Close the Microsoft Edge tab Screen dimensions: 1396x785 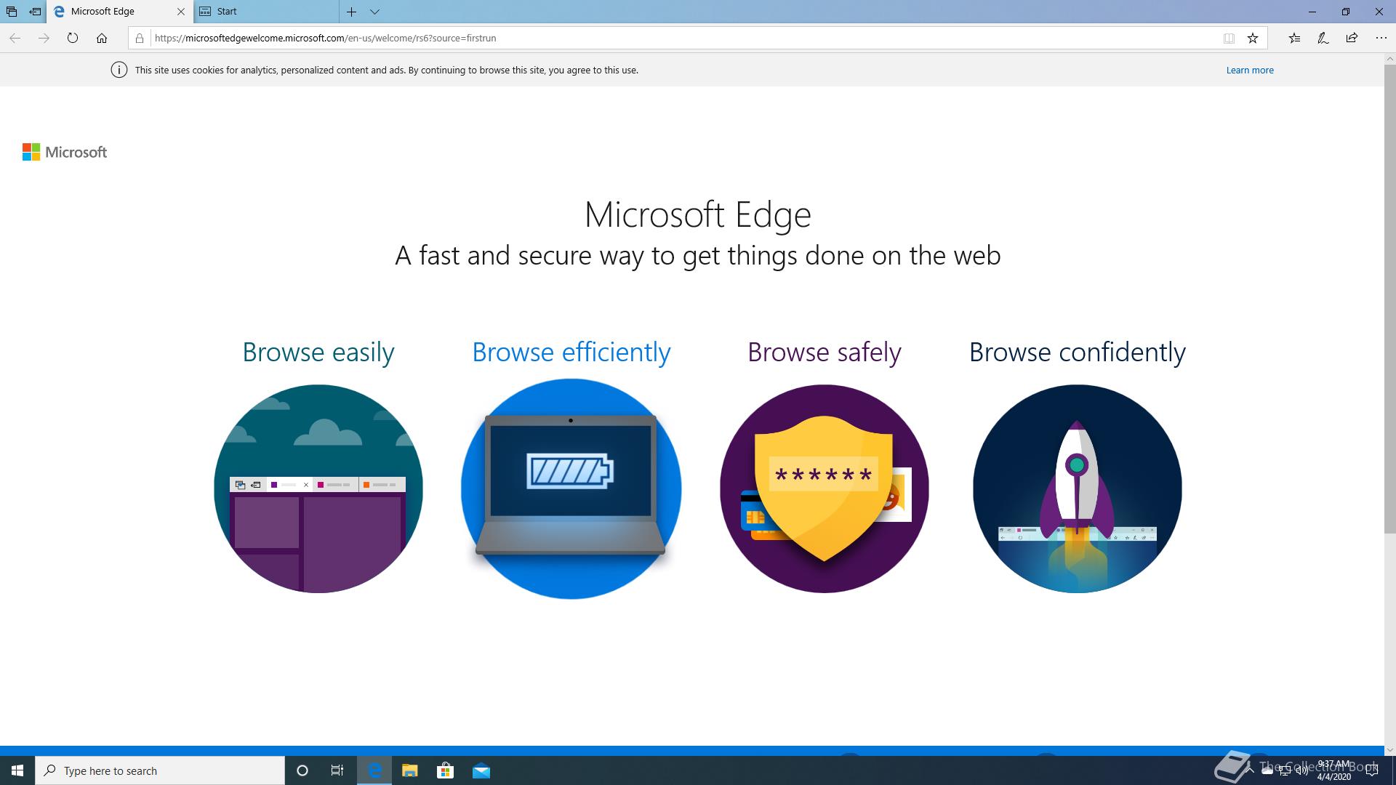(x=181, y=12)
